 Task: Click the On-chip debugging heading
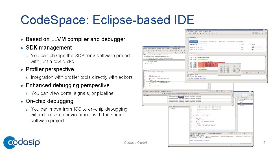tap(50, 101)
